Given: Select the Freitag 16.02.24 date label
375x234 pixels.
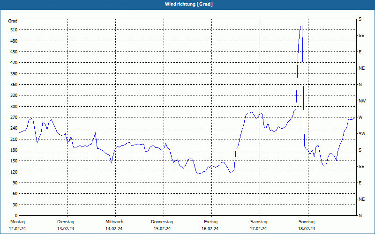Looking at the screenshot, I should click(x=210, y=225).
